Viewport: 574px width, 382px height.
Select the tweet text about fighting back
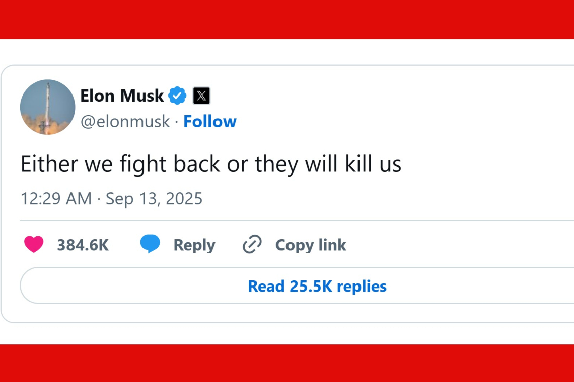tap(210, 164)
